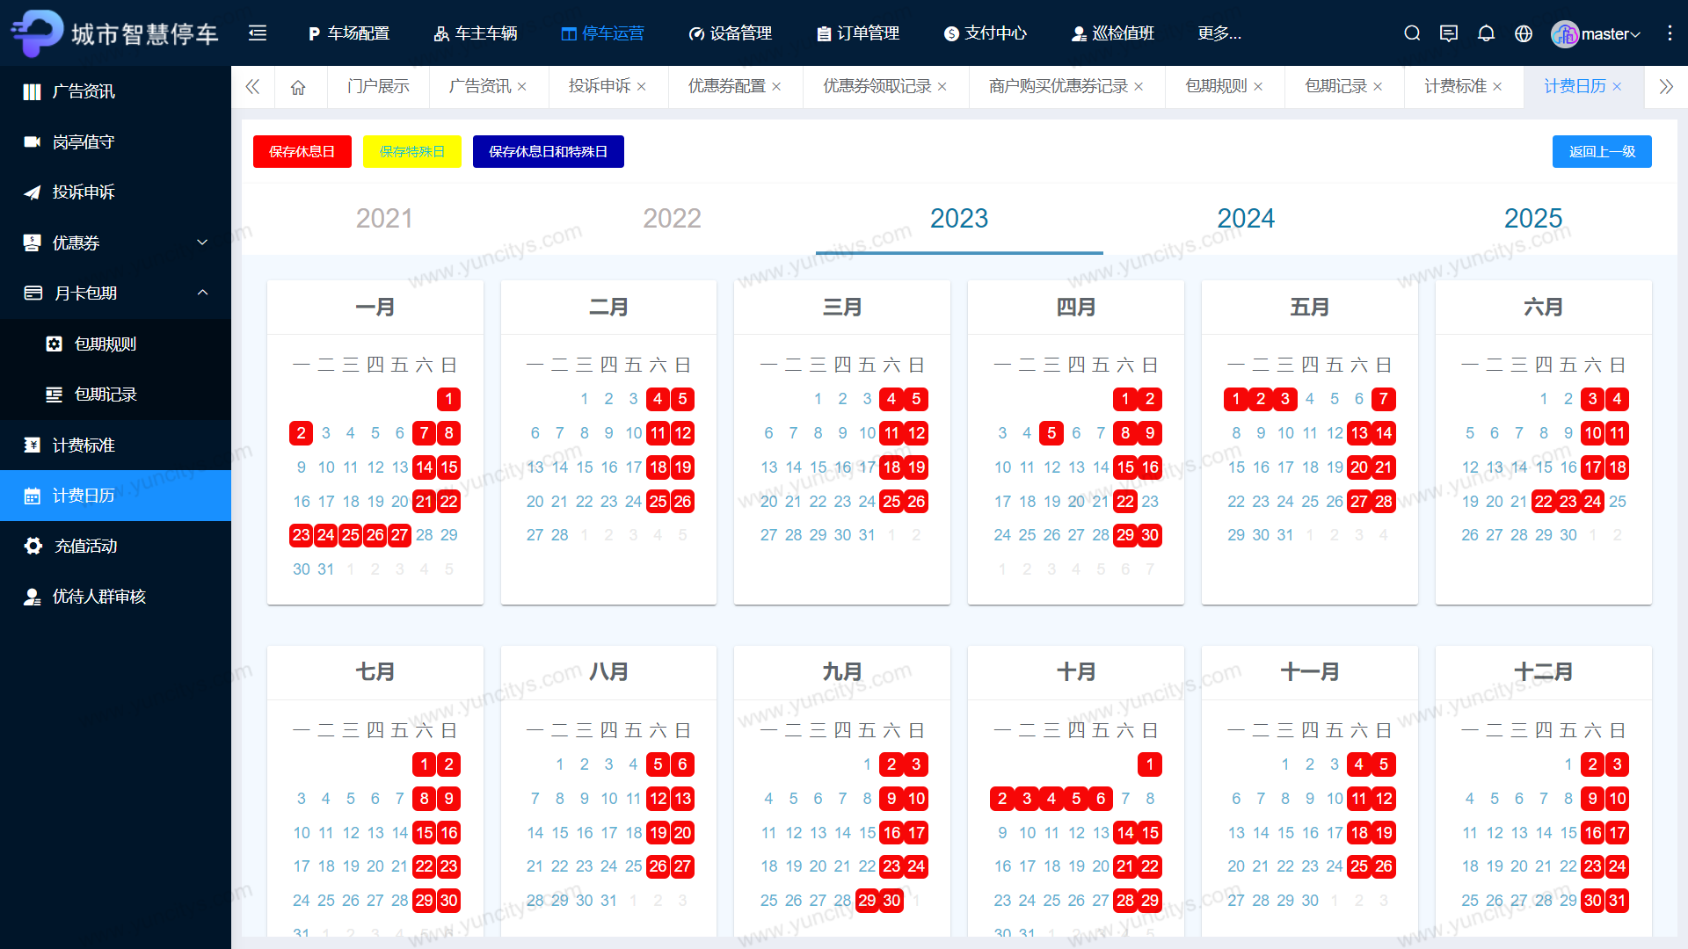Toggle the sidebar collapse hamburger icon
The height and width of the screenshot is (949, 1688).
pos(258,33)
